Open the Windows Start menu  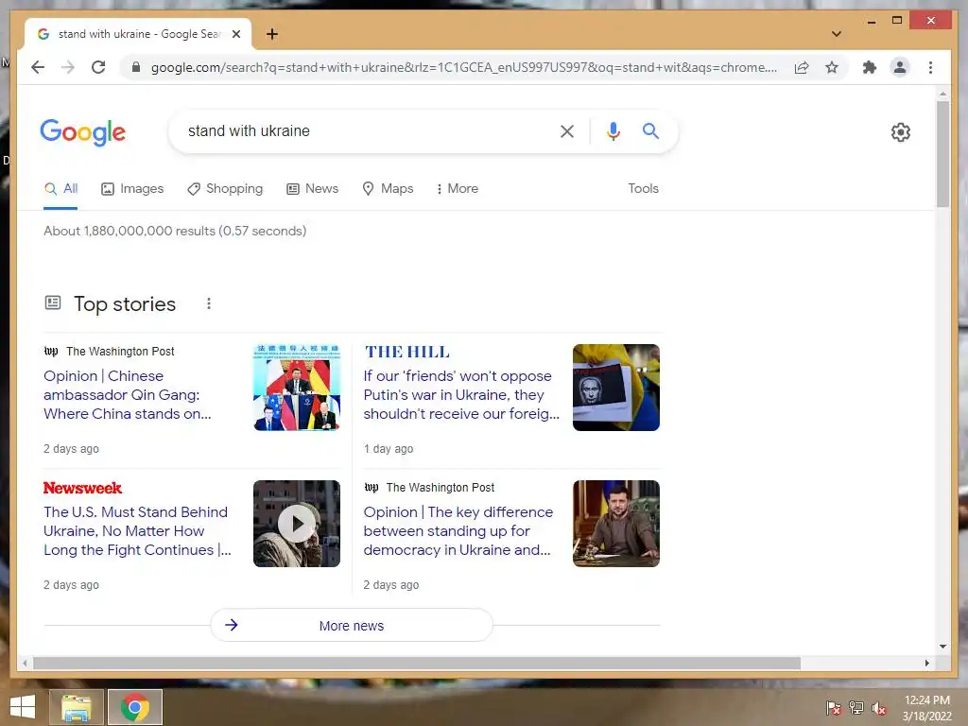(23, 707)
